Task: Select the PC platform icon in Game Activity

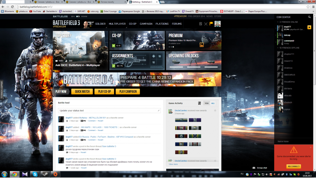Action: click(199, 103)
